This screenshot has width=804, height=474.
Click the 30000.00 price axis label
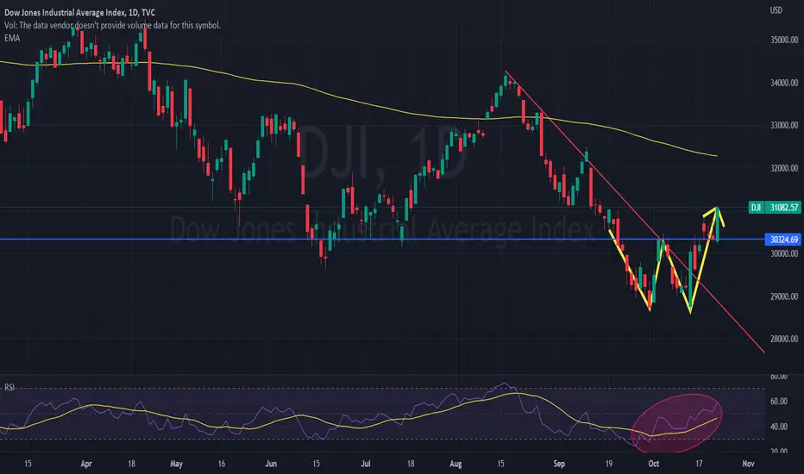pyautogui.click(x=784, y=253)
